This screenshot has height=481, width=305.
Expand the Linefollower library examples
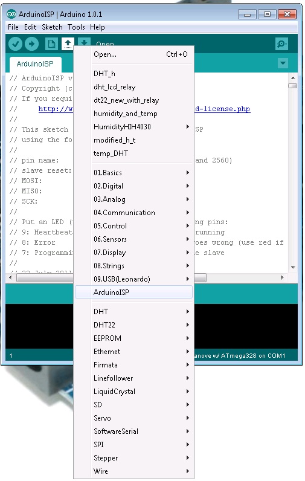click(133, 378)
